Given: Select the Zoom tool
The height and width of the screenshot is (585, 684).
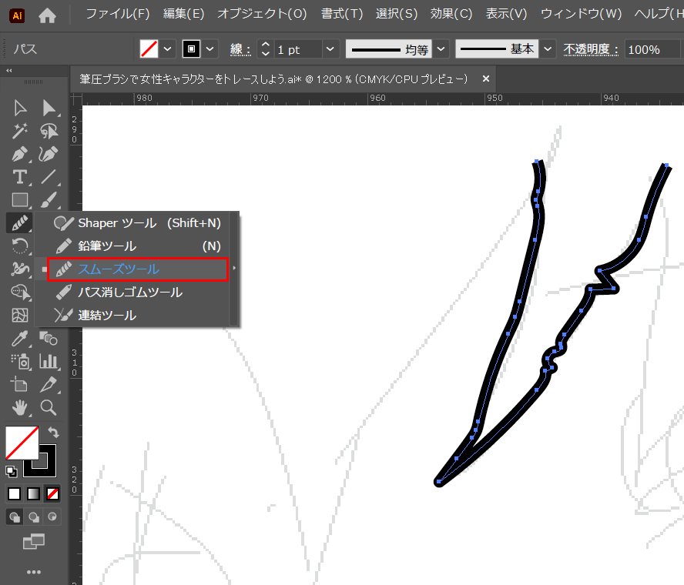Looking at the screenshot, I should (49, 408).
